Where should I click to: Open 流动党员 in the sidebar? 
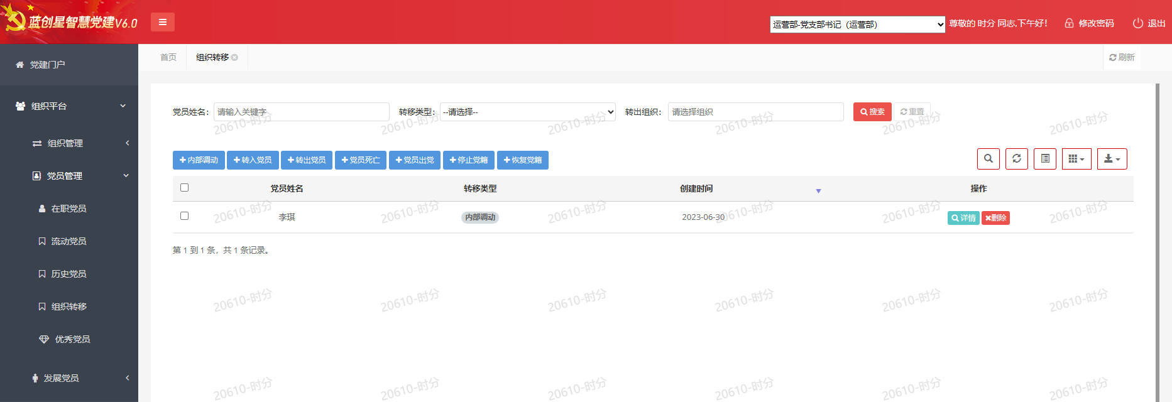69,241
